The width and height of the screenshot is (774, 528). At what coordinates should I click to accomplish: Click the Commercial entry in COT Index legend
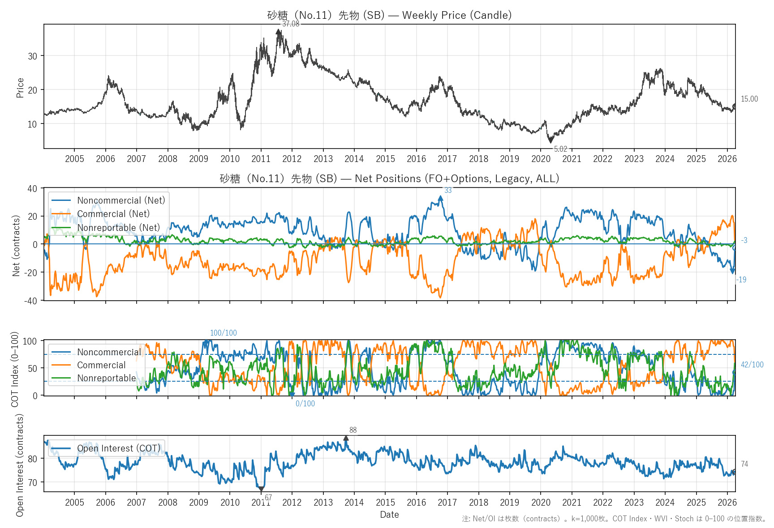click(x=101, y=365)
